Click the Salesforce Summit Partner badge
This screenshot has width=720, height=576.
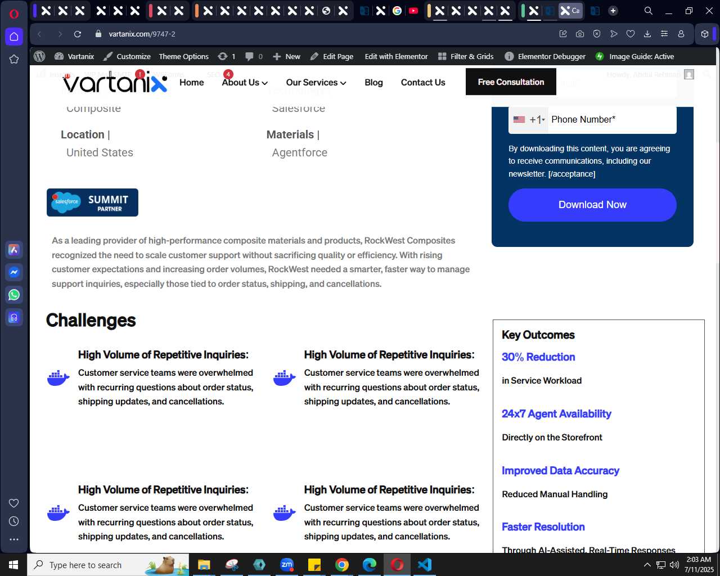point(92,202)
